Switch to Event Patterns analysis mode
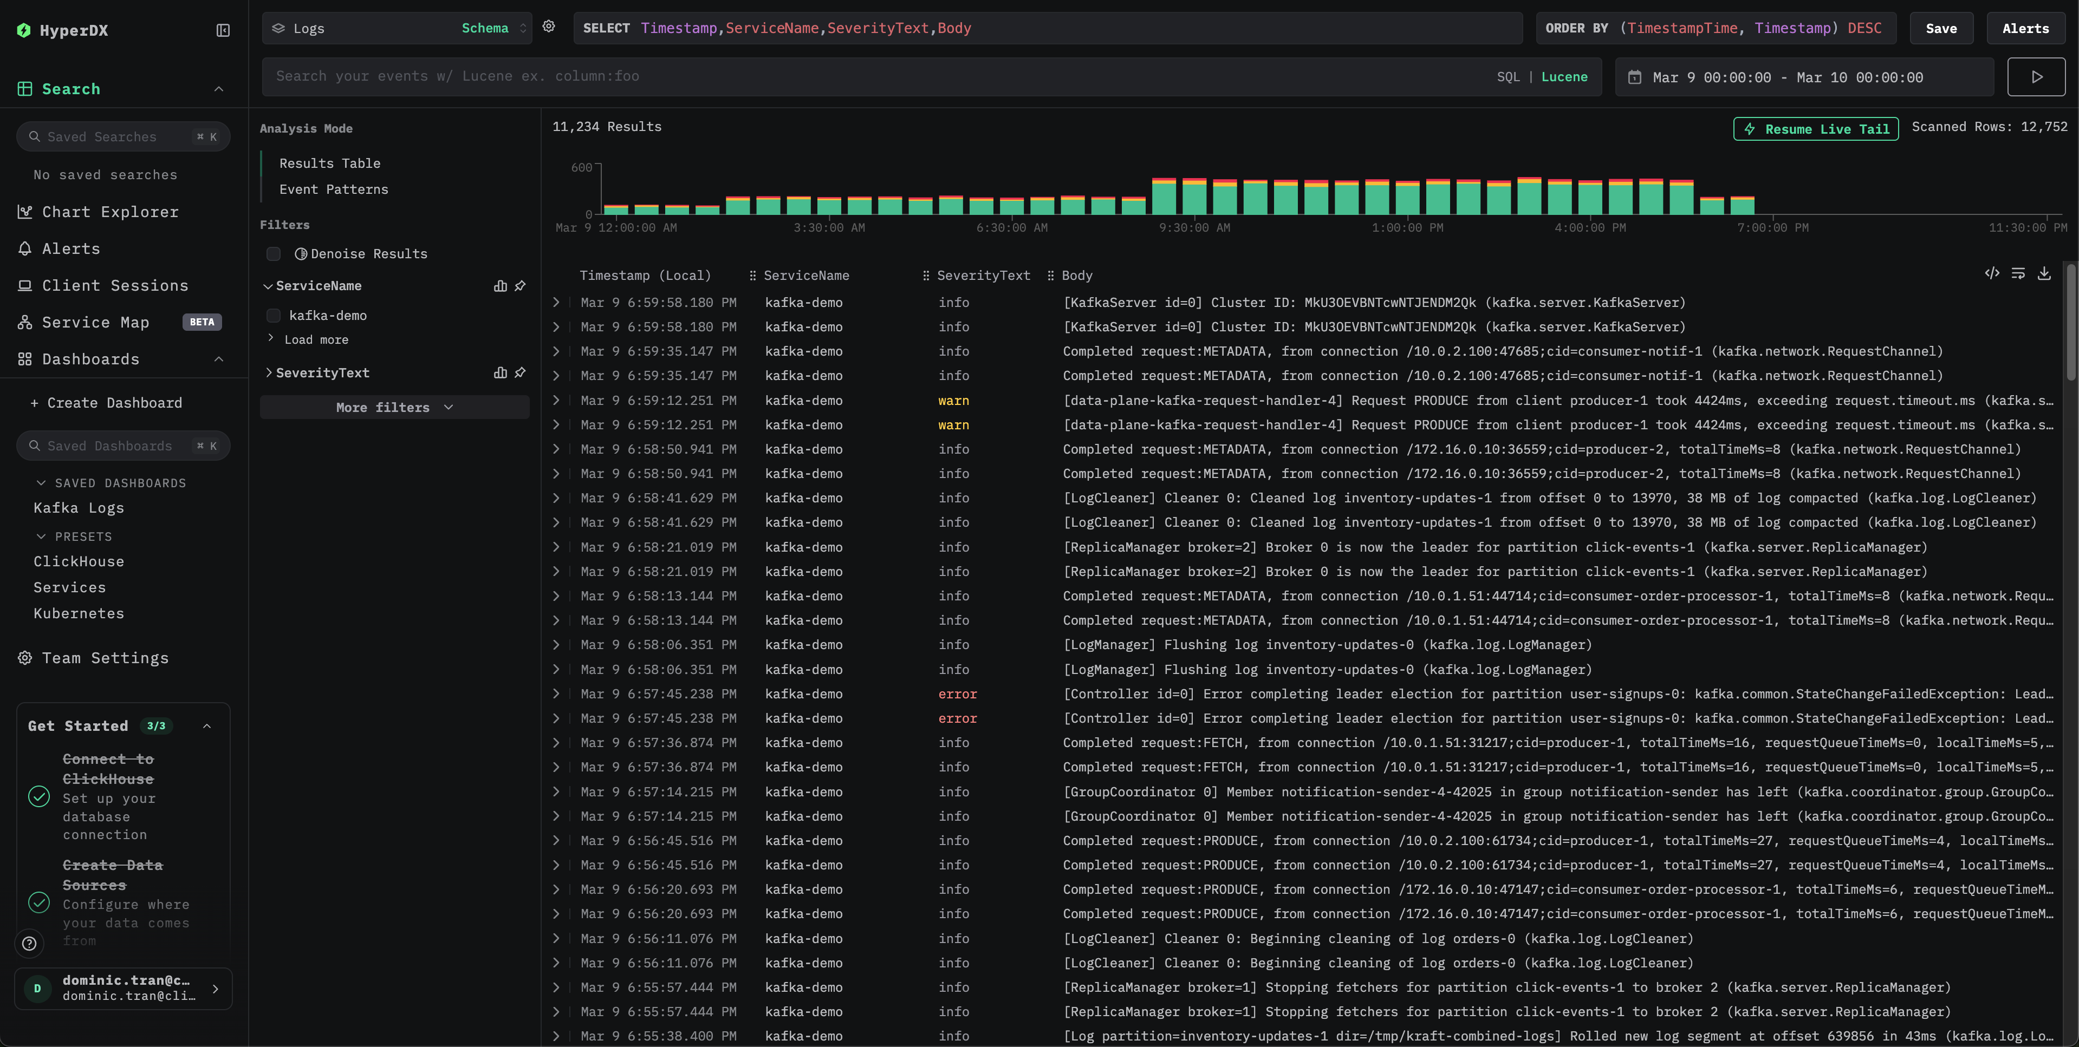This screenshot has width=2079, height=1047. point(333,189)
